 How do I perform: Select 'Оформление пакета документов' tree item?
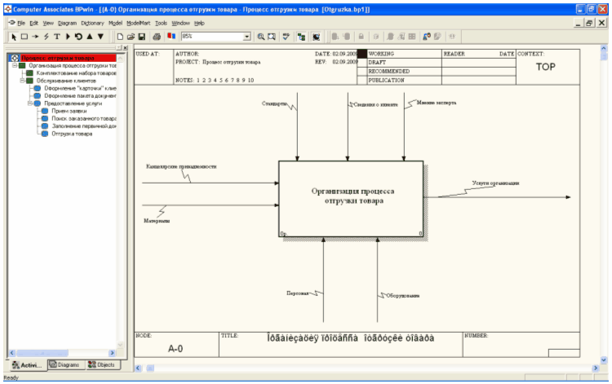(80, 96)
